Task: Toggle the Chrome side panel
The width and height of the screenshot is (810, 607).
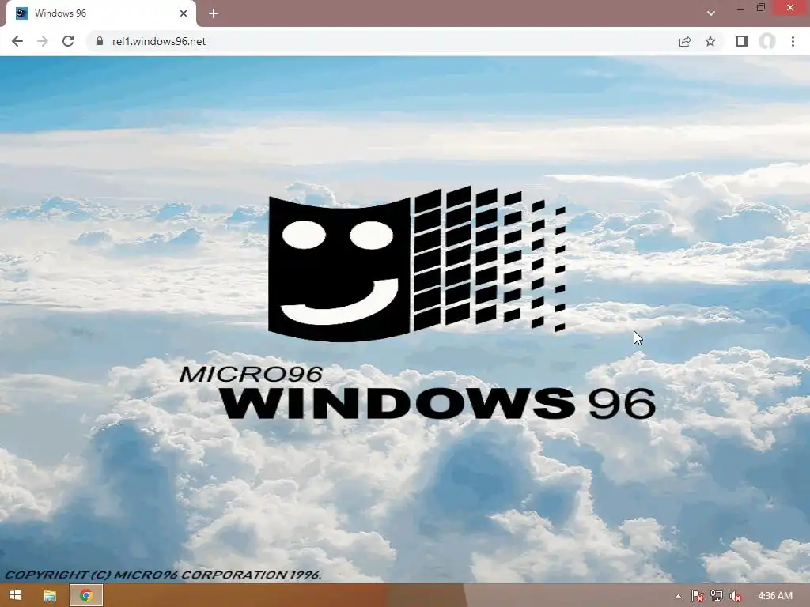Action: point(742,41)
